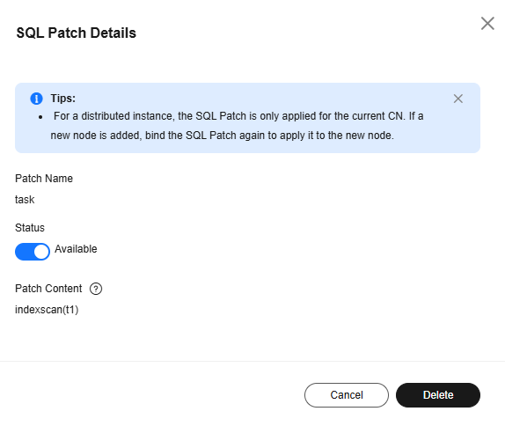Click the Available status label
505x426 pixels.
(76, 249)
